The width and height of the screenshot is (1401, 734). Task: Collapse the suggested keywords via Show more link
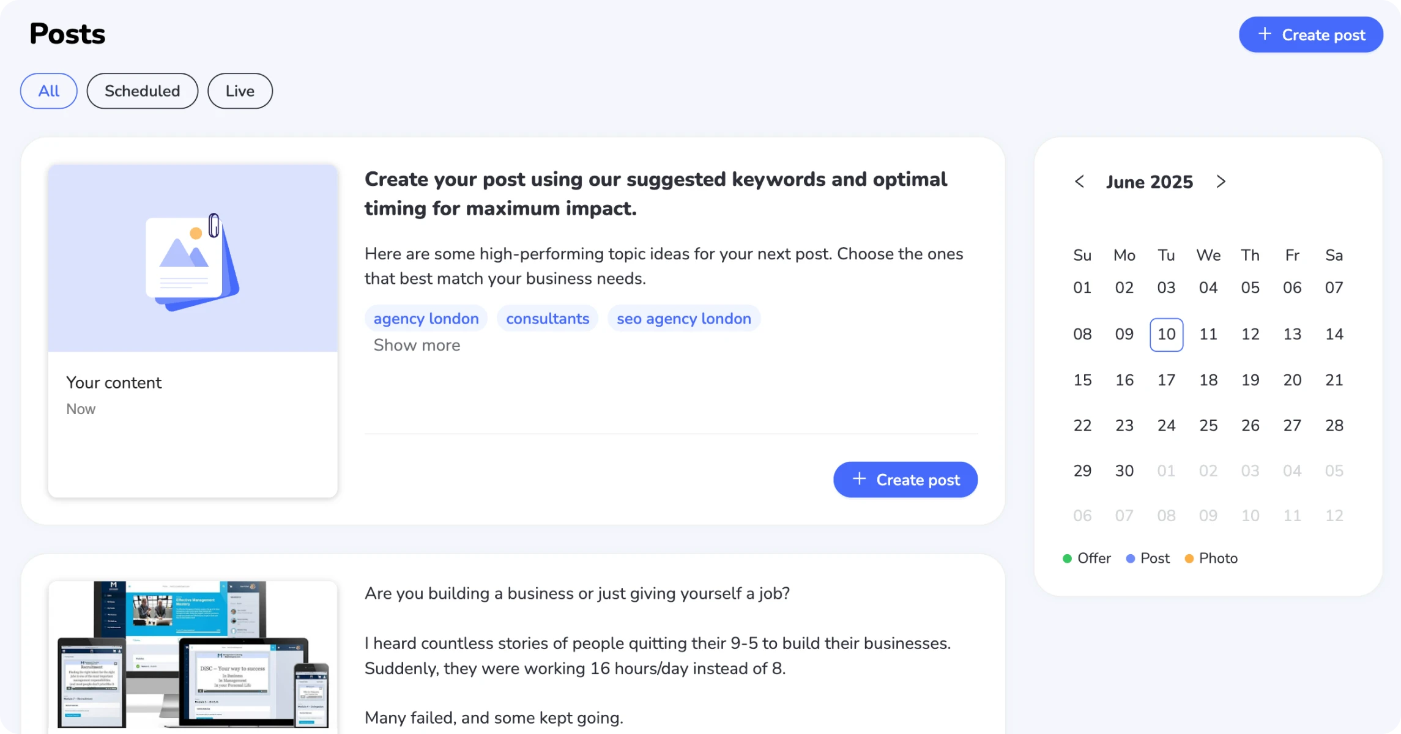pyautogui.click(x=417, y=345)
